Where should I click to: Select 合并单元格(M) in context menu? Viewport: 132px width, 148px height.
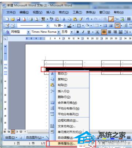[69, 103]
